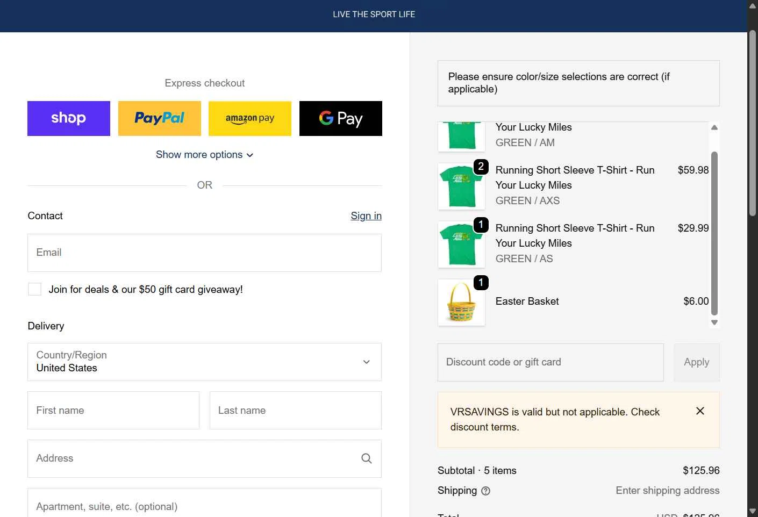Click the page scroll up arrow

tap(753, 5)
